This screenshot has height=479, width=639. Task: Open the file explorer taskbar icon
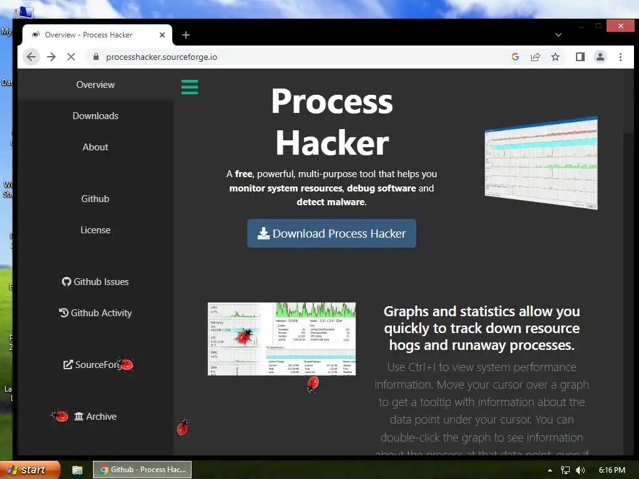point(77,470)
